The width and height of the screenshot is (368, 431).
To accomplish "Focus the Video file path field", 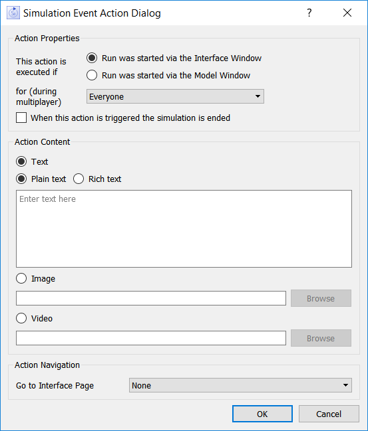I will click(151, 338).
